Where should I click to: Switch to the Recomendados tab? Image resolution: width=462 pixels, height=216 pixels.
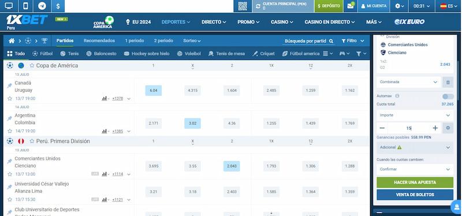(99, 40)
